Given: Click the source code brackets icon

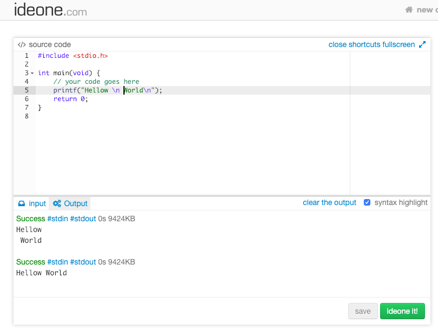Looking at the screenshot, I should tap(22, 45).
